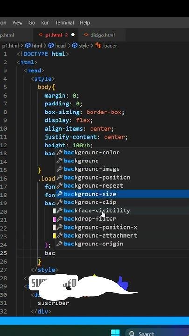The width and height of the screenshot is (189, 336).
Task: Select style in the breadcrumb
Action: [x=84, y=46]
